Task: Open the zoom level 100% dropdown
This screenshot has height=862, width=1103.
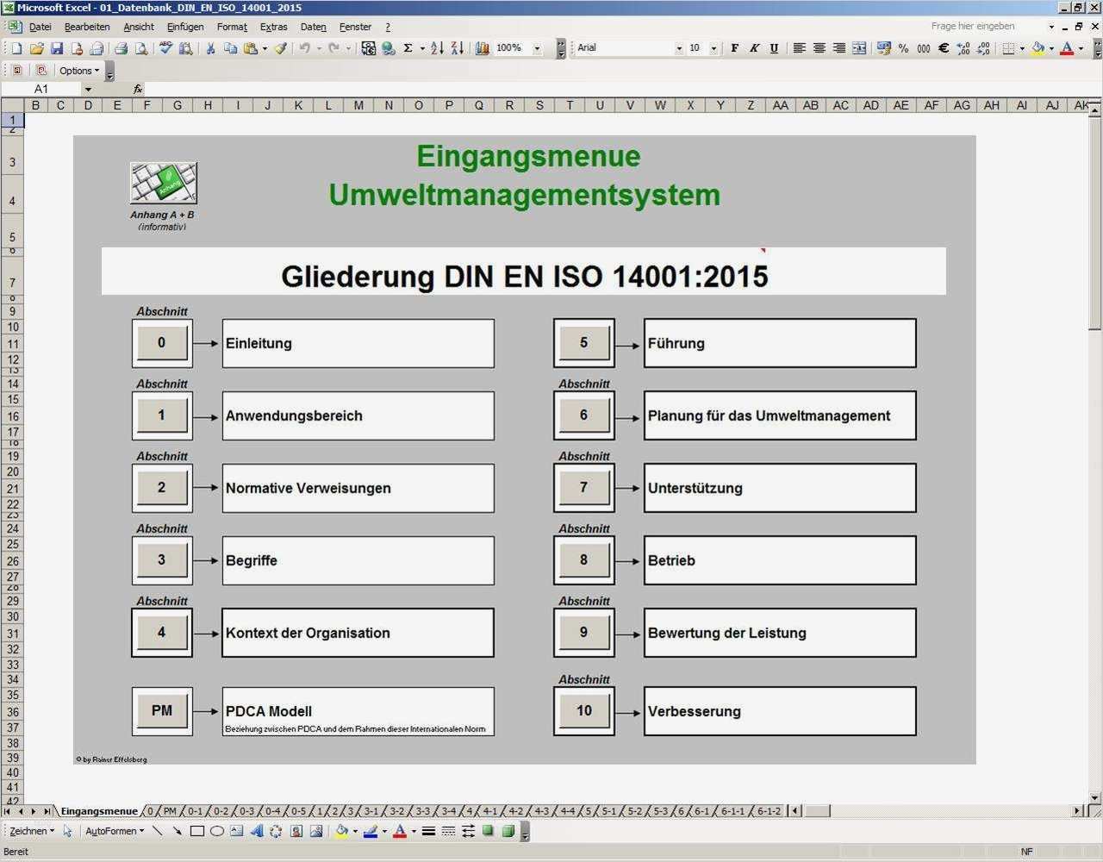Action: click(x=536, y=48)
